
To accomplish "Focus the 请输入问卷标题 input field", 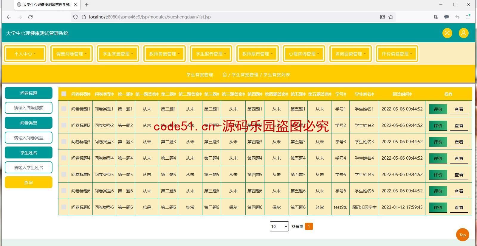I will (x=29, y=108).
